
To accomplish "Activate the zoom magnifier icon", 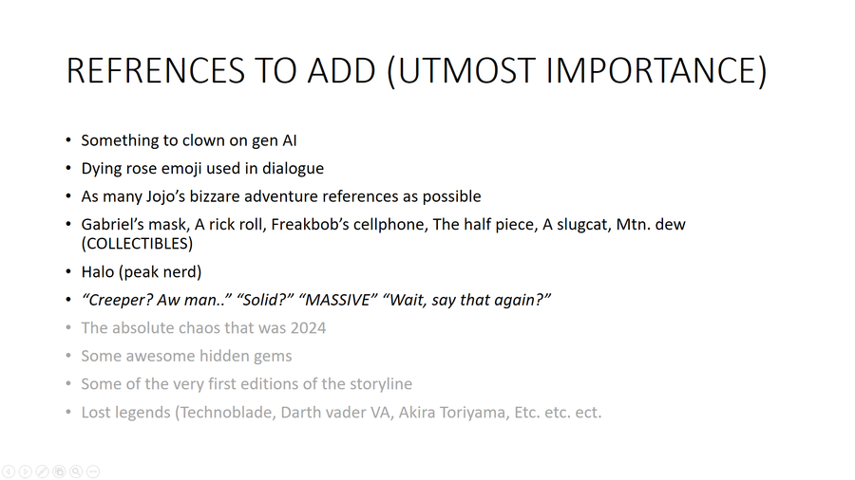I will pos(76,471).
